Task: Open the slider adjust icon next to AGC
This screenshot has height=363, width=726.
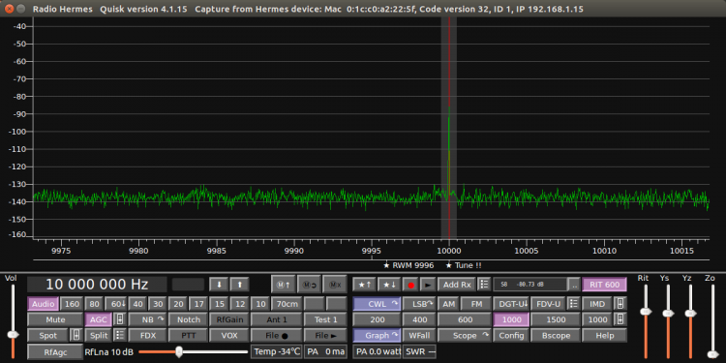Action: pos(120,319)
